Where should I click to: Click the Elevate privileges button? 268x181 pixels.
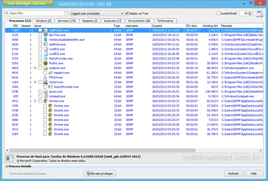100,173
